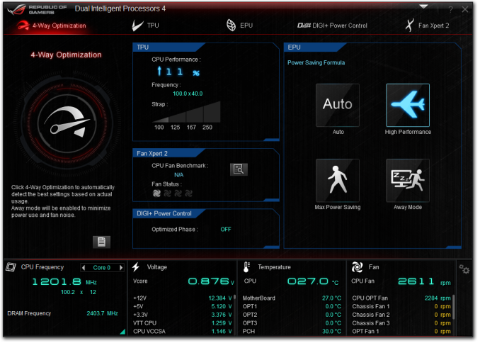Click the 100.0 x 40.0 frequency value
480x343 pixels.
188,94
